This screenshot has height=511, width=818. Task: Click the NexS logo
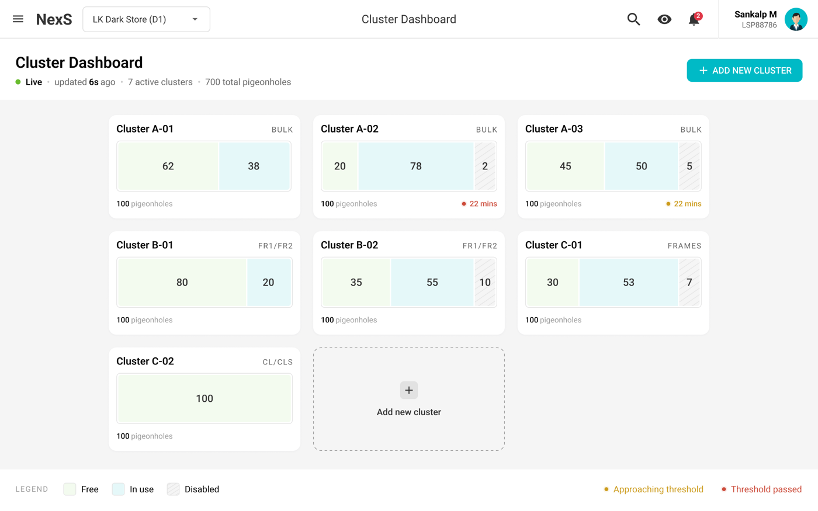pos(54,19)
